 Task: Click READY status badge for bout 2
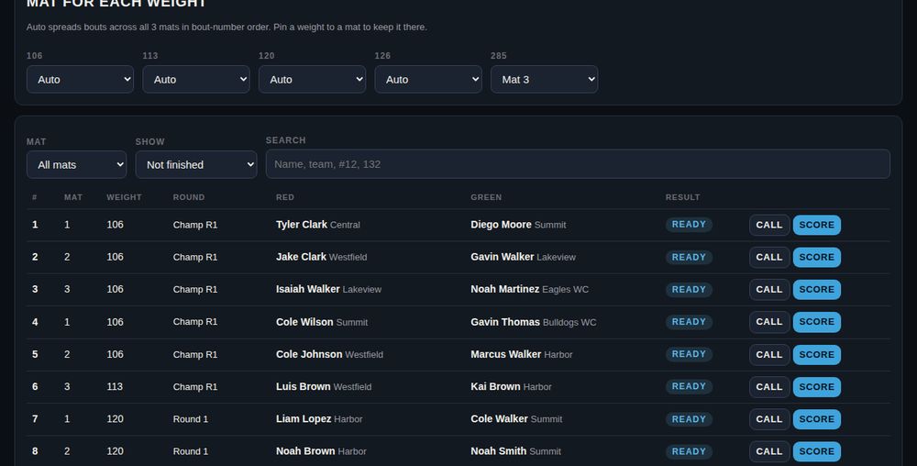(x=689, y=257)
